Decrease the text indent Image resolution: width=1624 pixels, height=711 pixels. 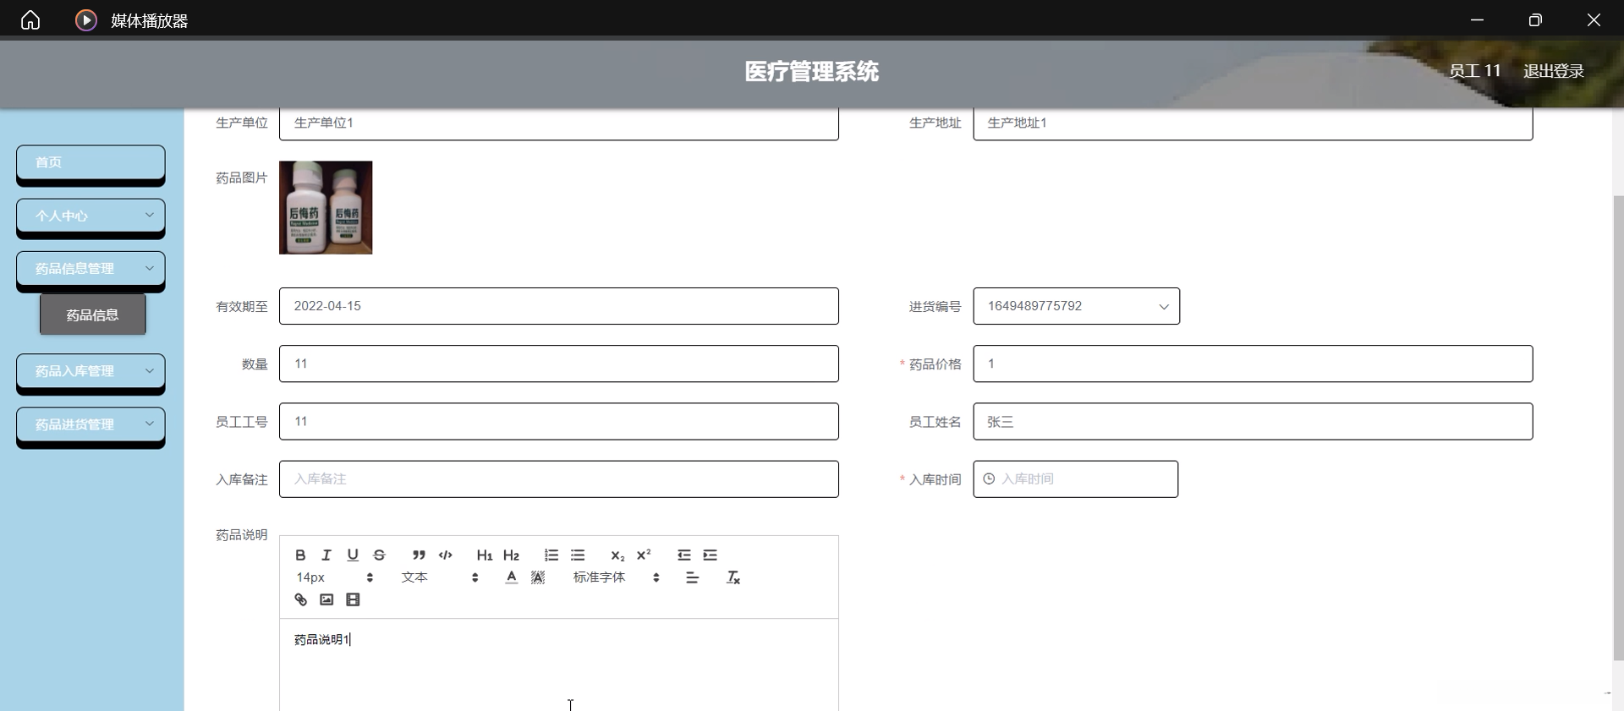click(684, 555)
